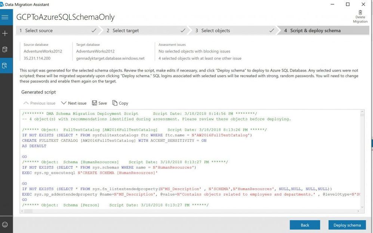This screenshot has width=373, height=233.
Task: Create a new project with plus icon
Action: 5,34
